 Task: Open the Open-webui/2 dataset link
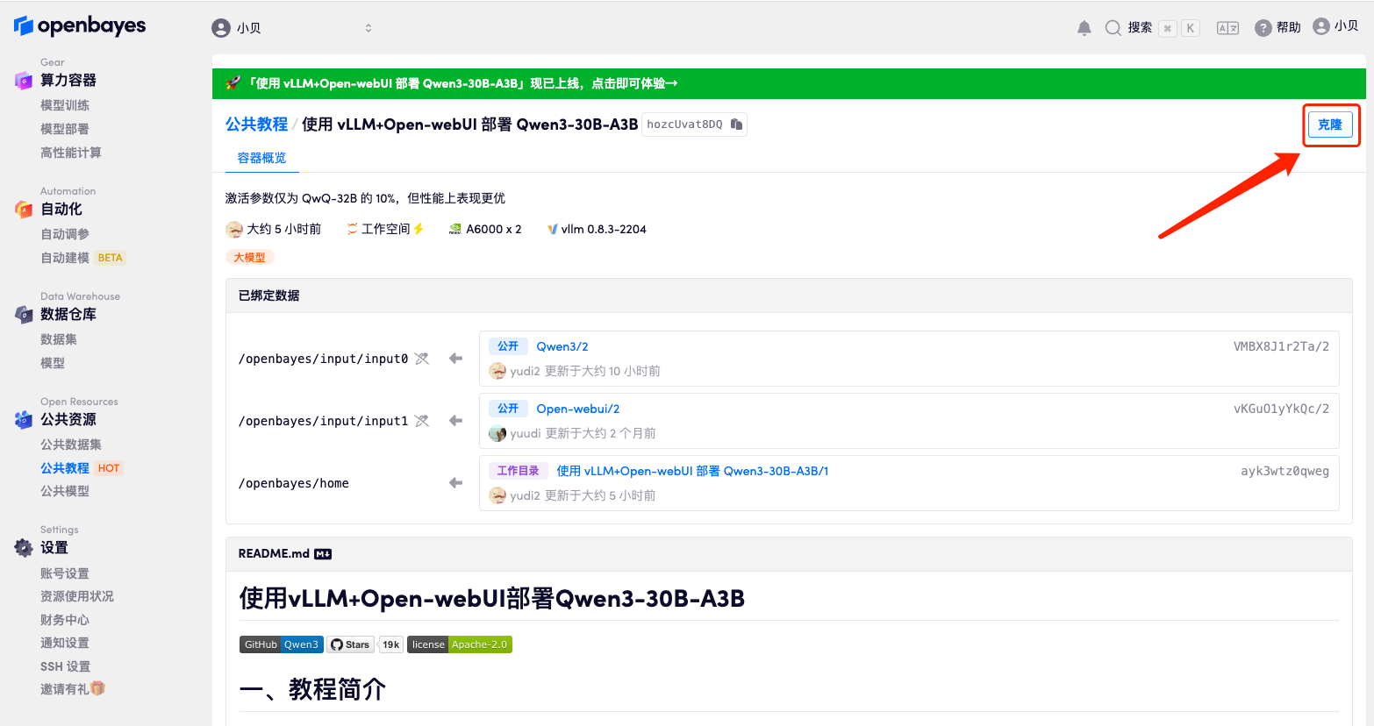coord(578,409)
